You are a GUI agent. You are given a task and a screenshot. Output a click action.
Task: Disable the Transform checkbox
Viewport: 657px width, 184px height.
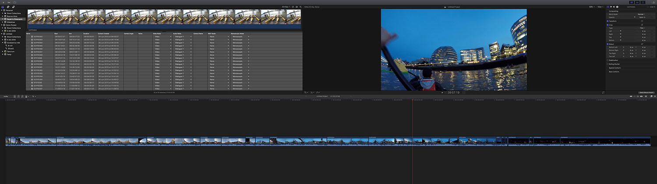608,20
